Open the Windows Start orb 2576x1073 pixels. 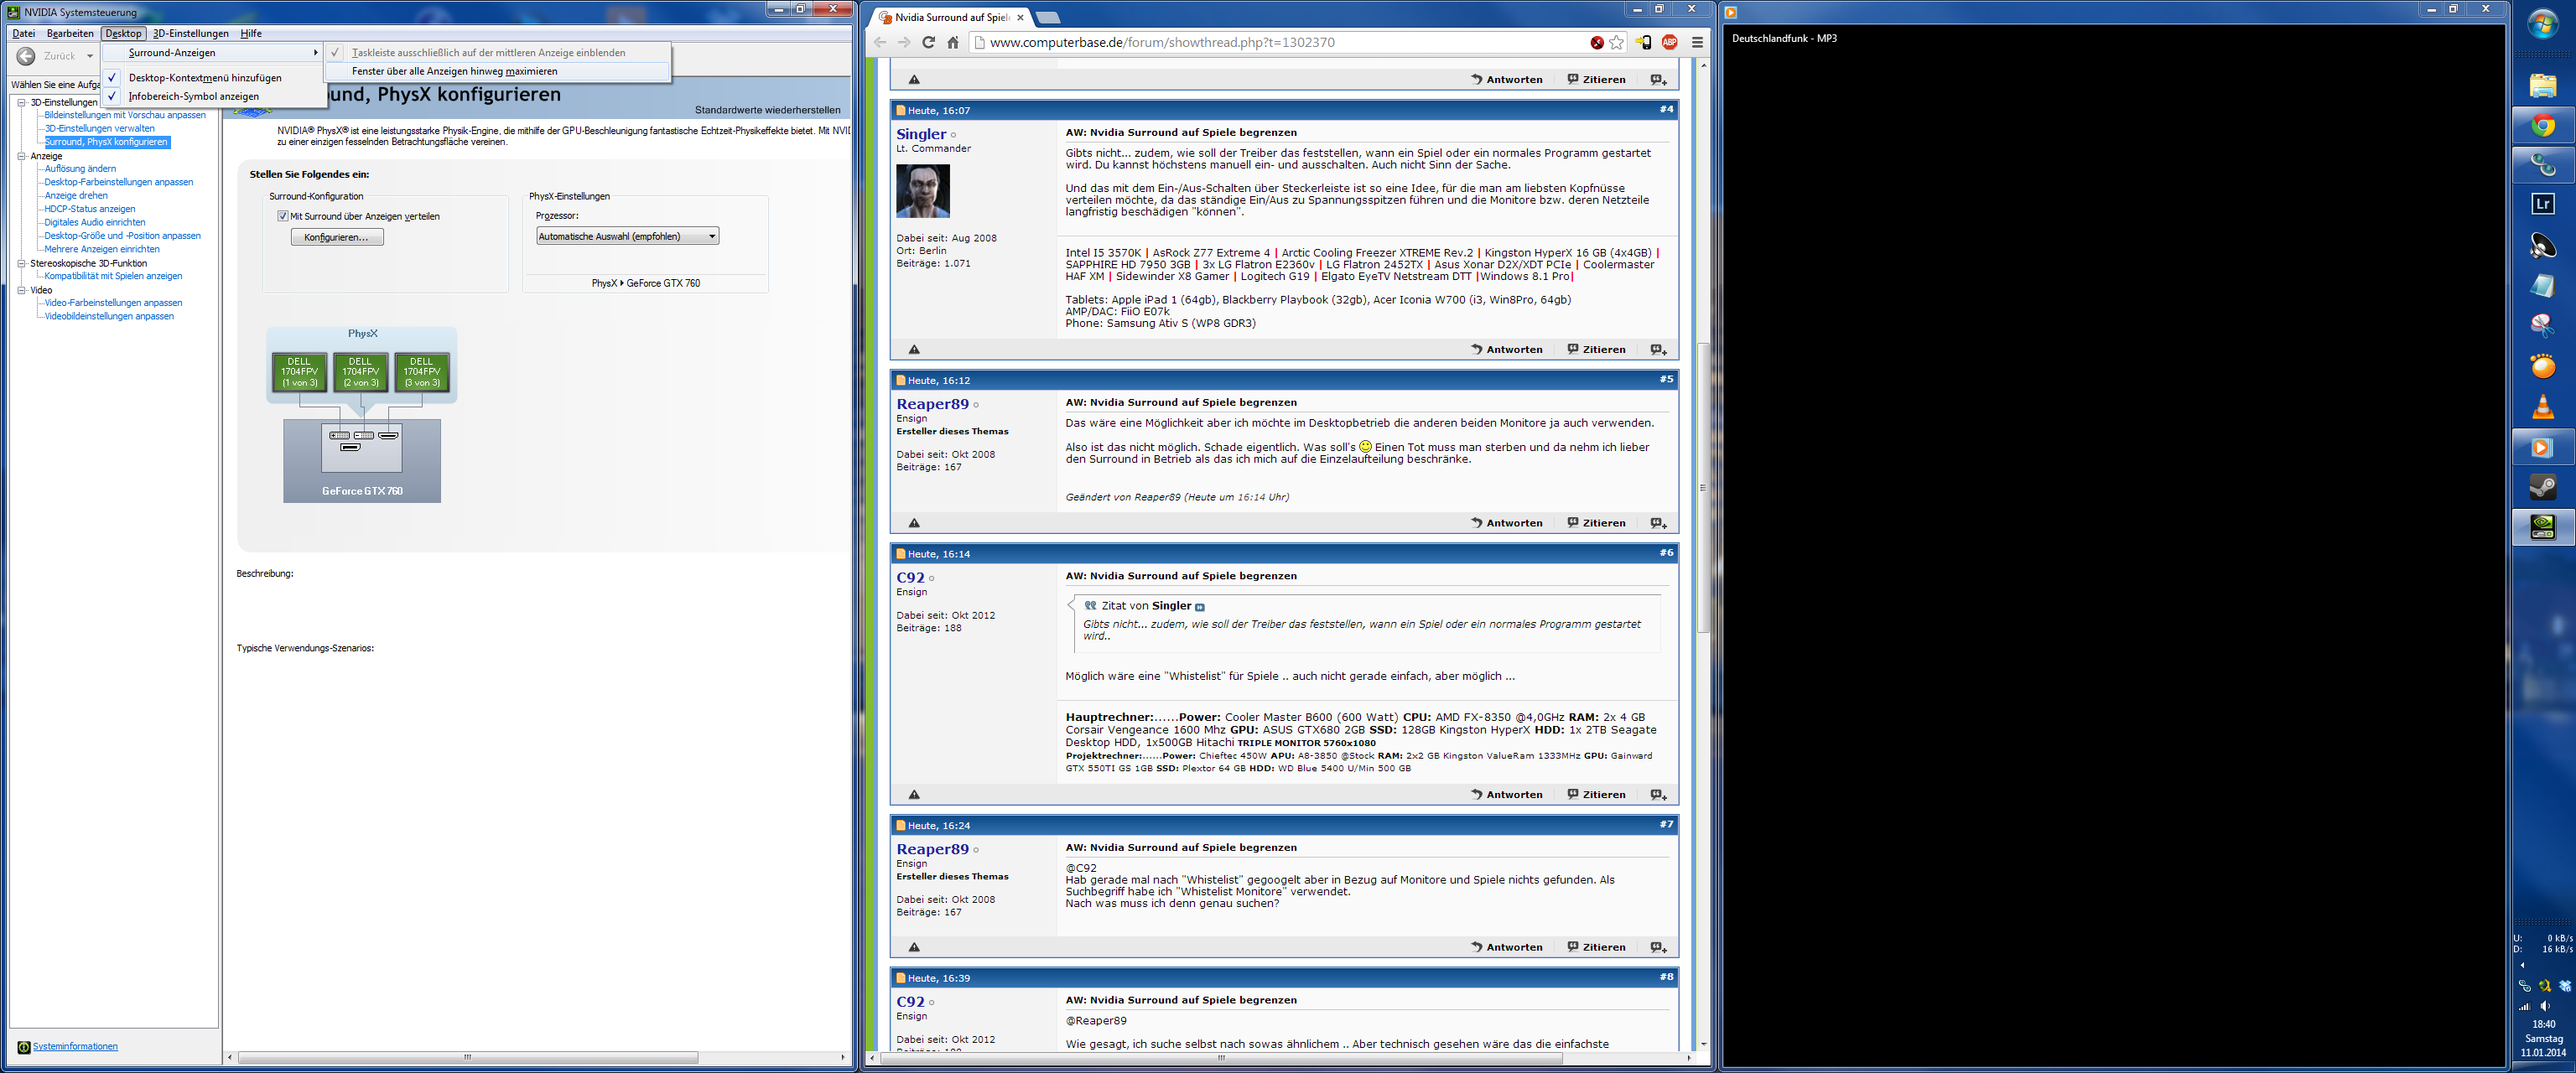pos(2542,24)
